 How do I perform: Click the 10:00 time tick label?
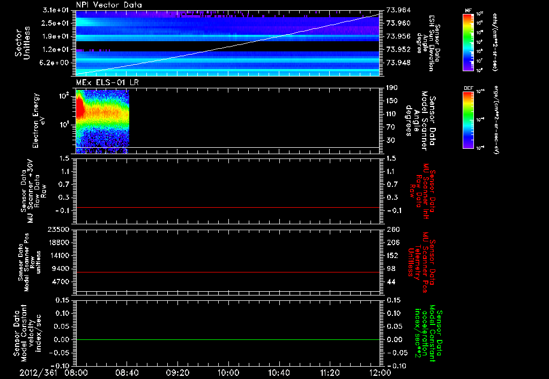[228, 373]
